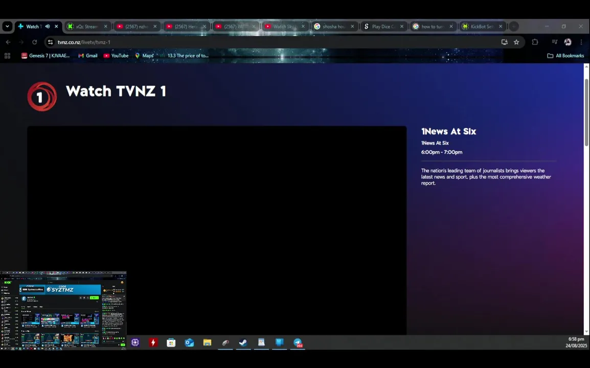View site information icon in address bar
Viewport: 590px width, 368px height.
click(x=51, y=42)
